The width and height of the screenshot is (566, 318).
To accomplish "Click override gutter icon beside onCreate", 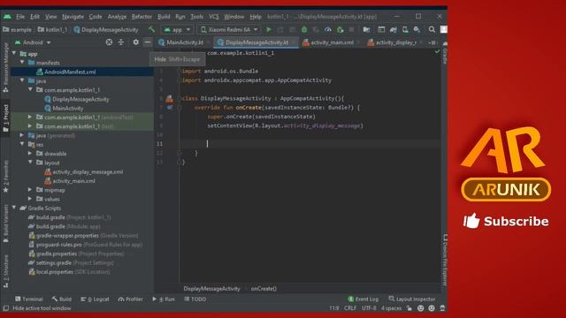I will click(x=169, y=108).
